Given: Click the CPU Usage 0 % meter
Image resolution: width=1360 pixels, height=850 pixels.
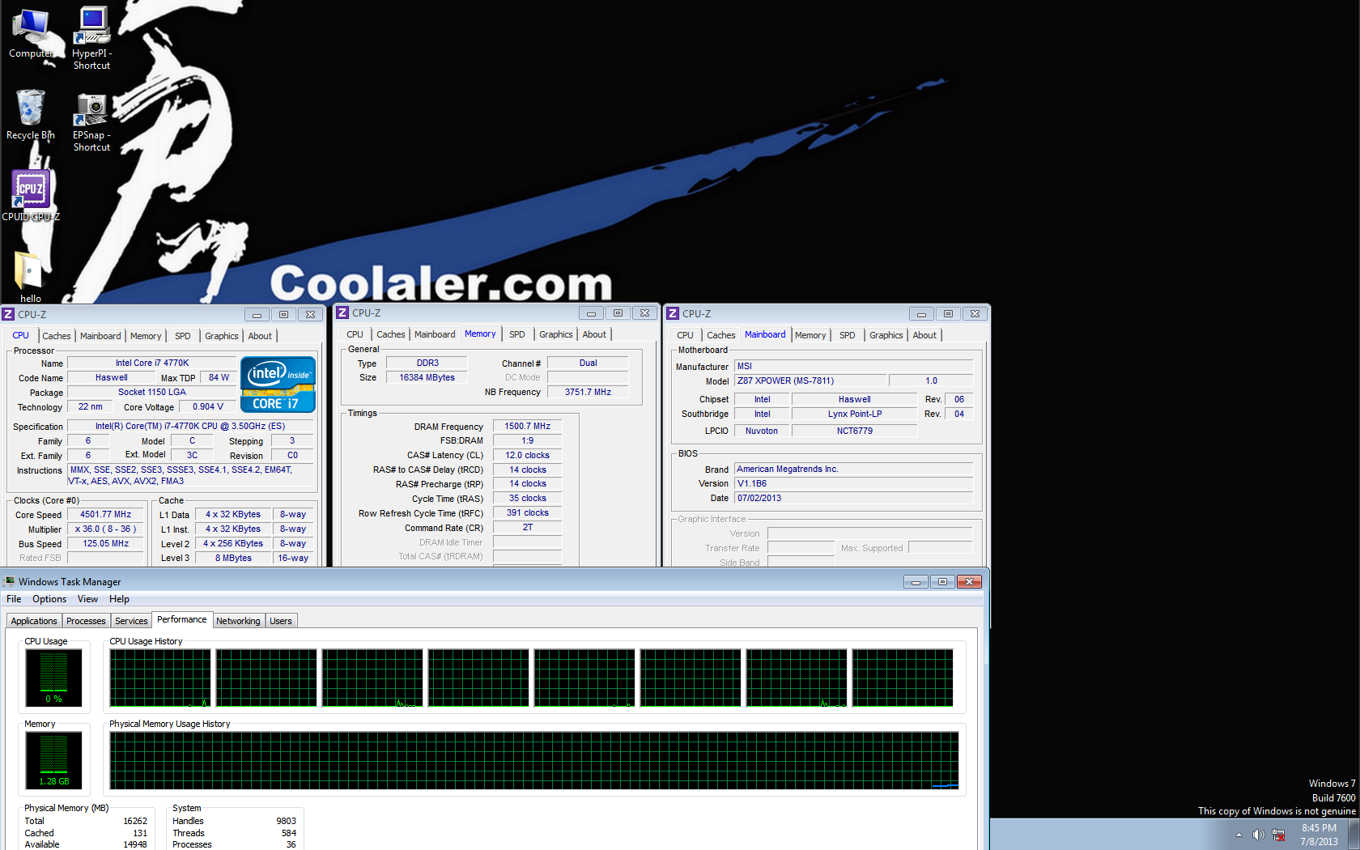Looking at the screenshot, I should click(53, 678).
